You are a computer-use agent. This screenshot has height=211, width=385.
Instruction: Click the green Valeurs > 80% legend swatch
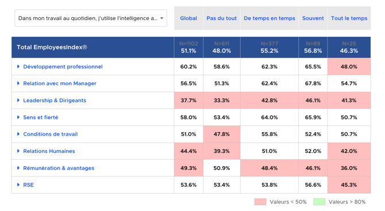click(319, 202)
